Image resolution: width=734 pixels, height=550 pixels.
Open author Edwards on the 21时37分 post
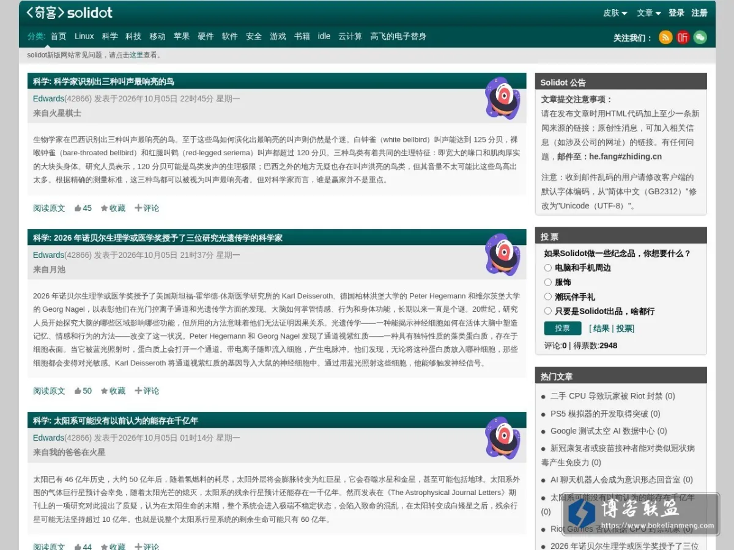coord(48,255)
